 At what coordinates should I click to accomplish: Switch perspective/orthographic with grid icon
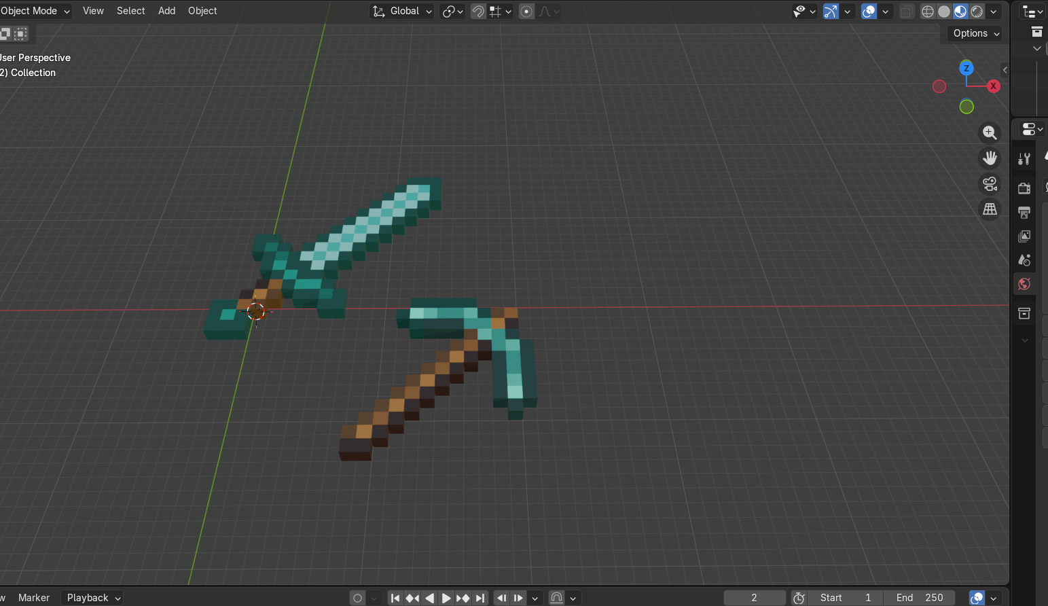[x=990, y=209]
